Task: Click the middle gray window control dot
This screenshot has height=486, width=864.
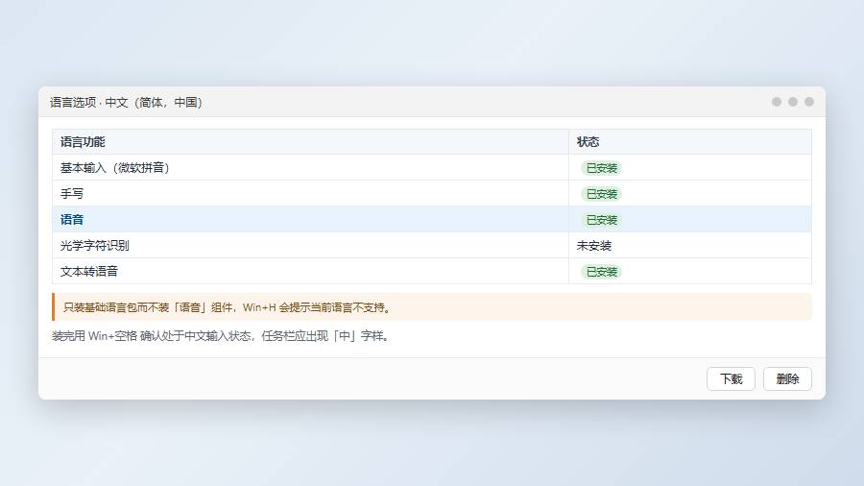Action: [x=793, y=102]
